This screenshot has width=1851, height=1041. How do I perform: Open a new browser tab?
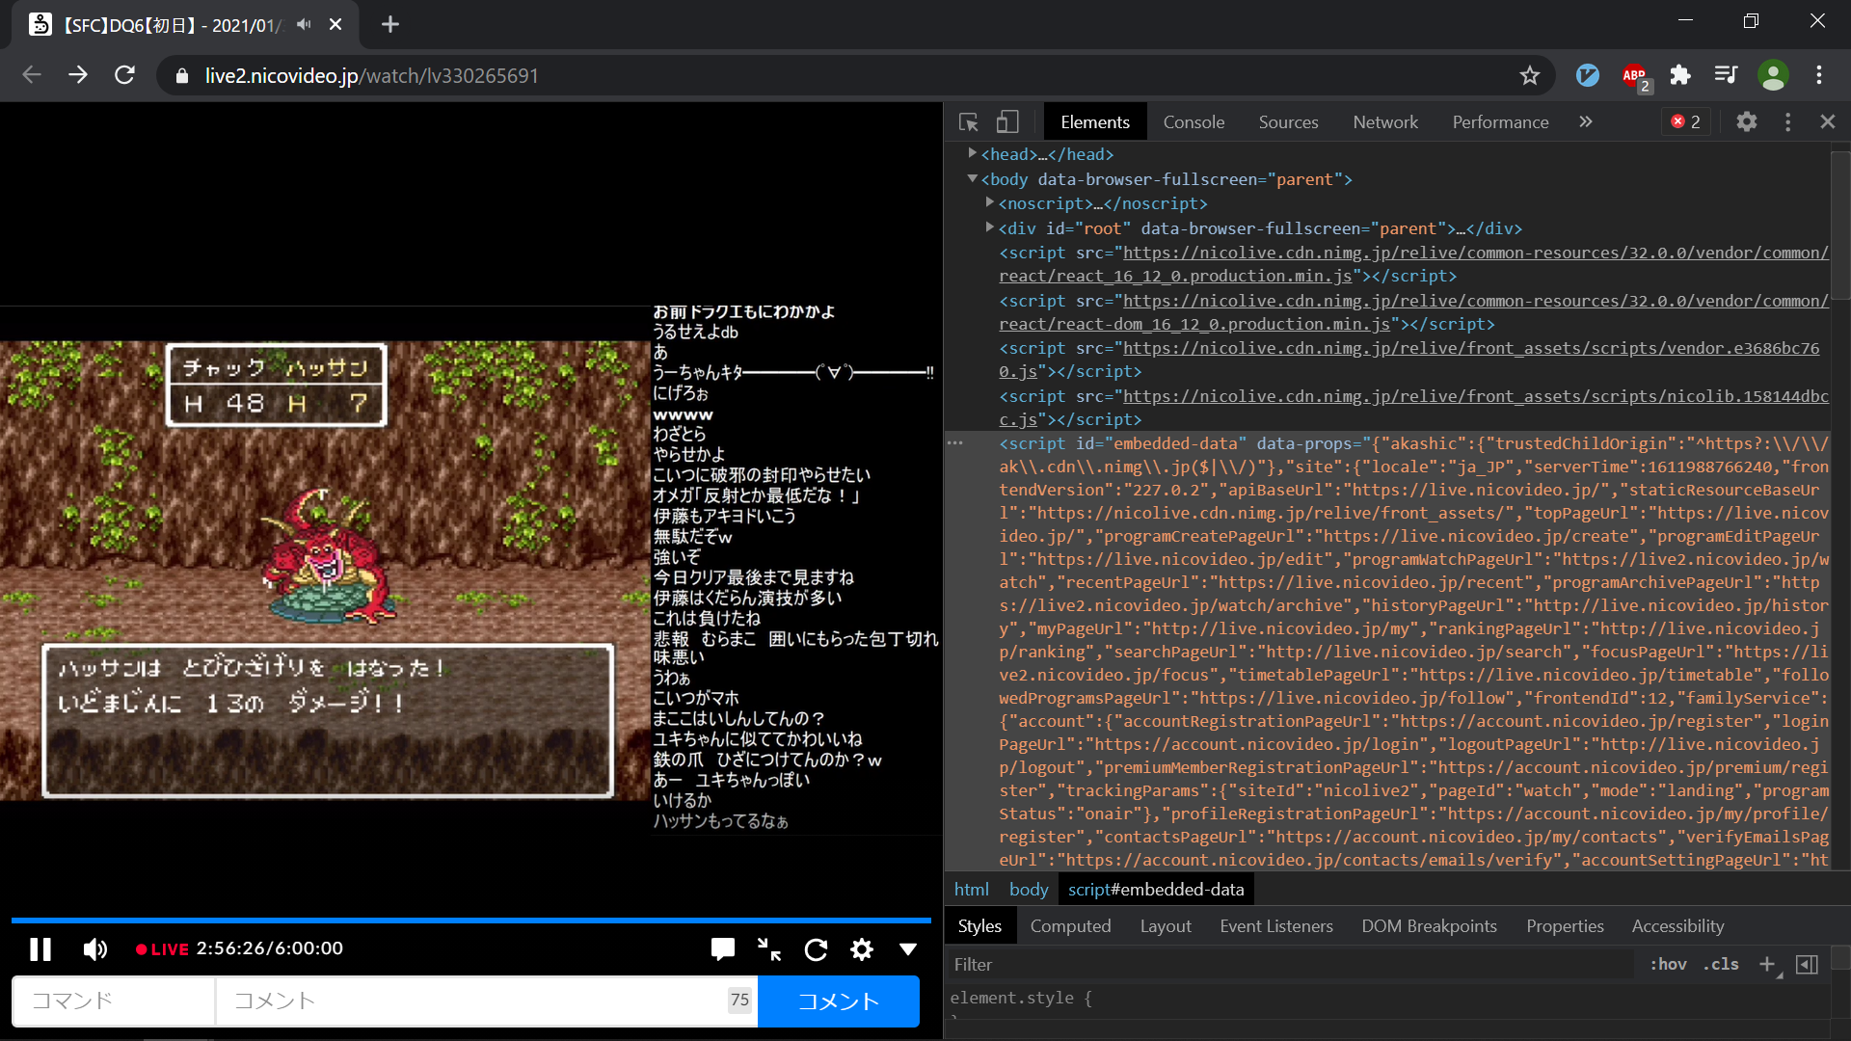pos(390,24)
